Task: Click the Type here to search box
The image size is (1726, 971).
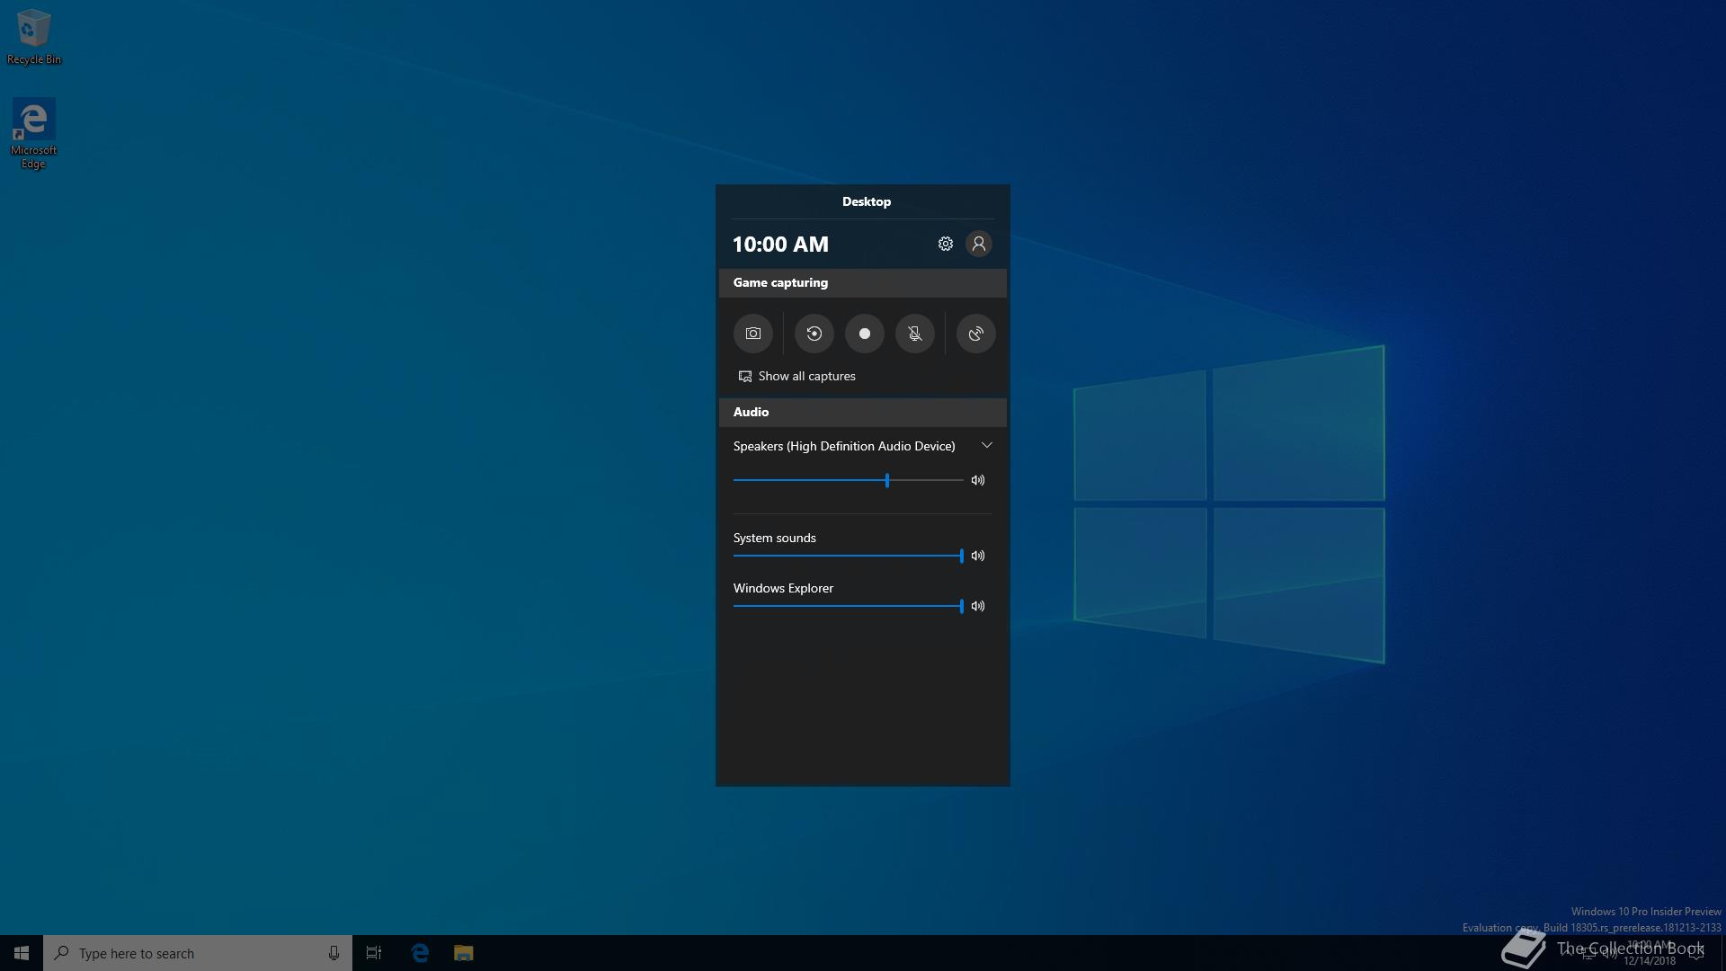Action: click(x=198, y=953)
